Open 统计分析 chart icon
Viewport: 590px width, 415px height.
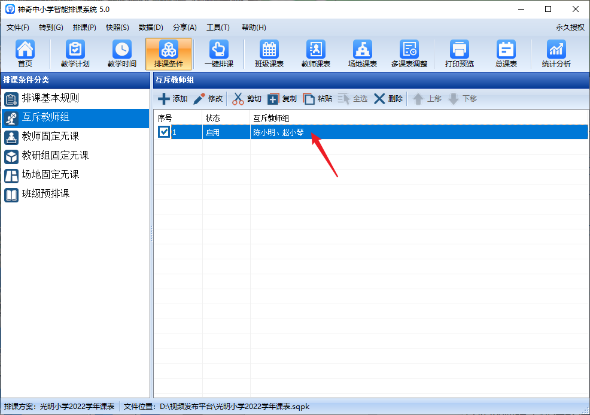556,53
